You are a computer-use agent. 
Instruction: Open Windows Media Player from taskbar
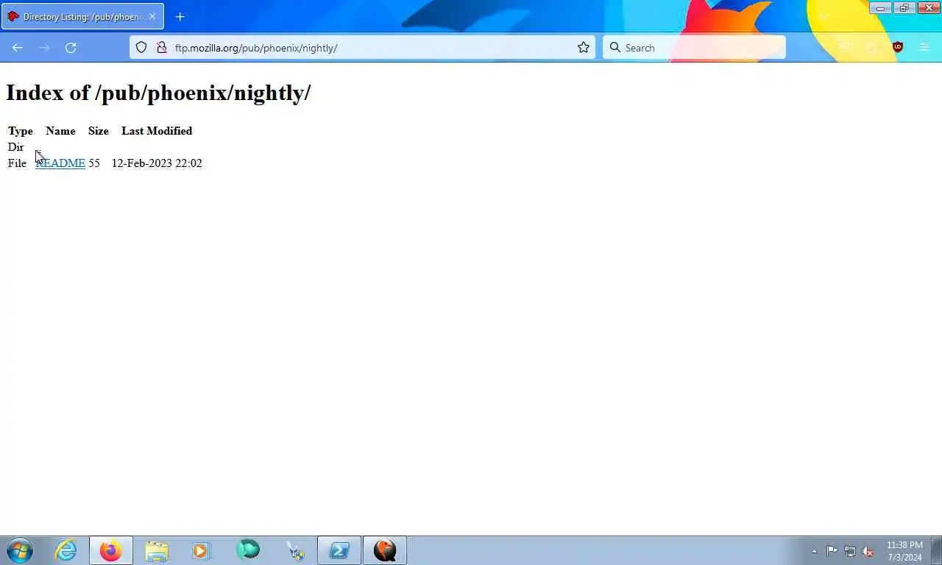(202, 550)
